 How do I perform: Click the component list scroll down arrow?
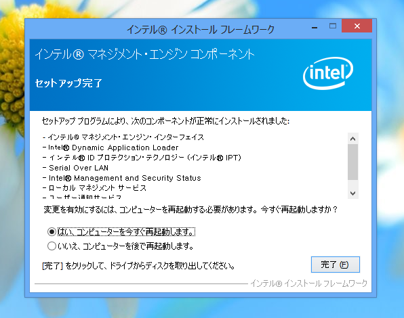[352, 193]
